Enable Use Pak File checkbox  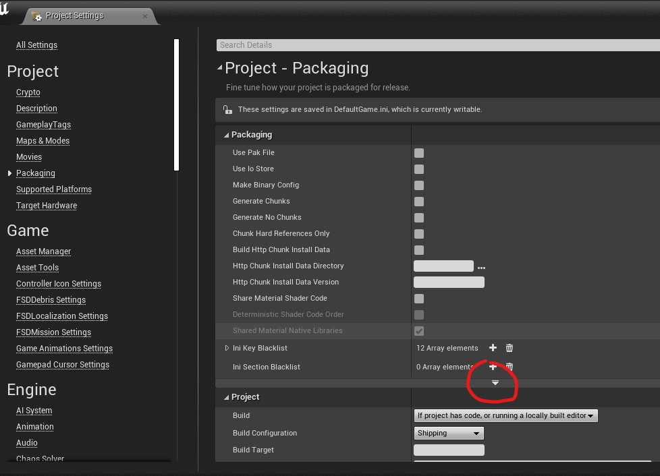[419, 153]
